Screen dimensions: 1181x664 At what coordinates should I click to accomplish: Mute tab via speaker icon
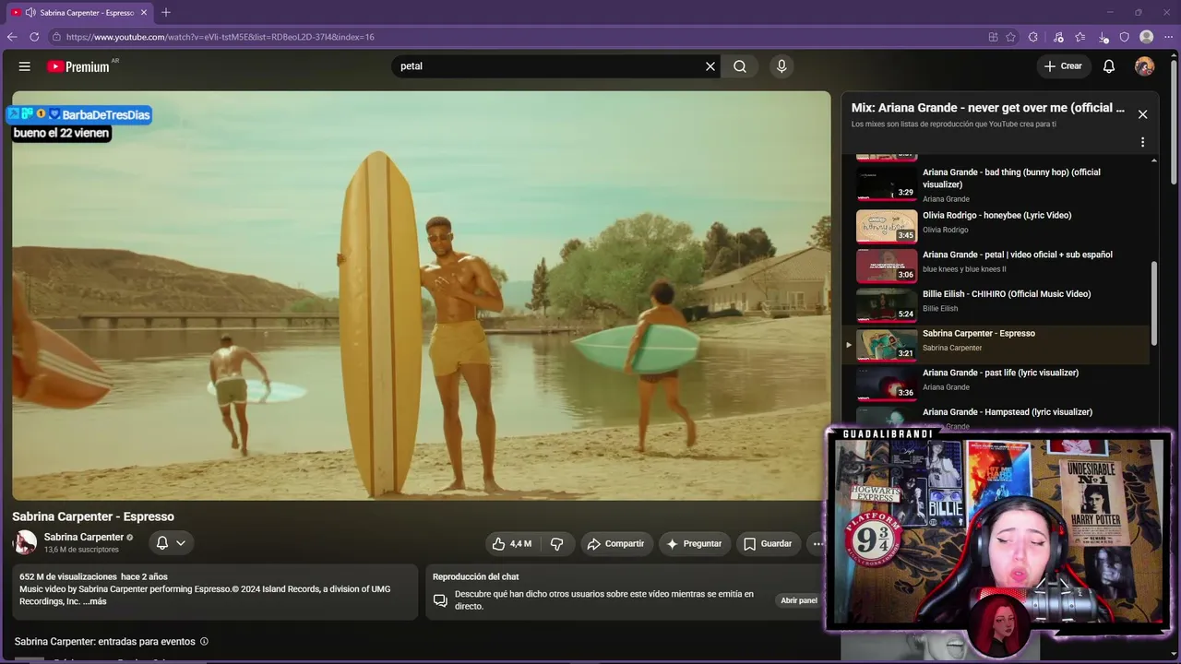point(30,13)
